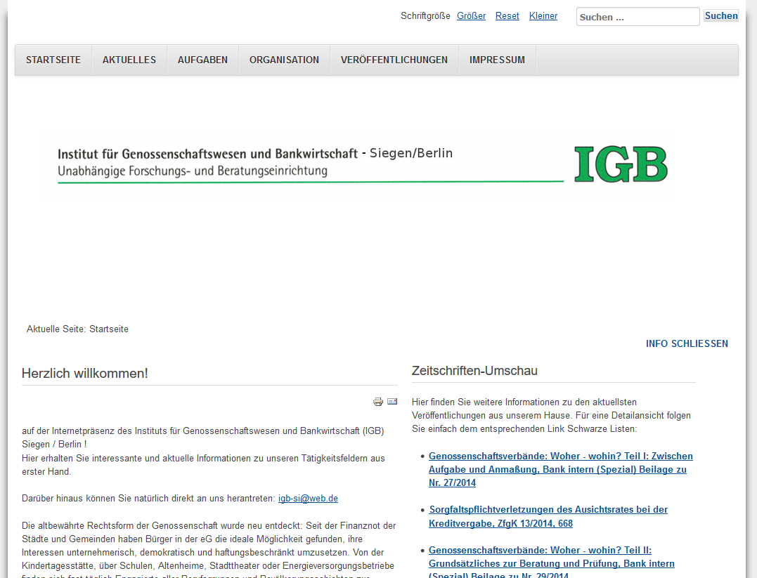The image size is (757, 578).
Task: Click the Größer font size link
Action: 471,16
